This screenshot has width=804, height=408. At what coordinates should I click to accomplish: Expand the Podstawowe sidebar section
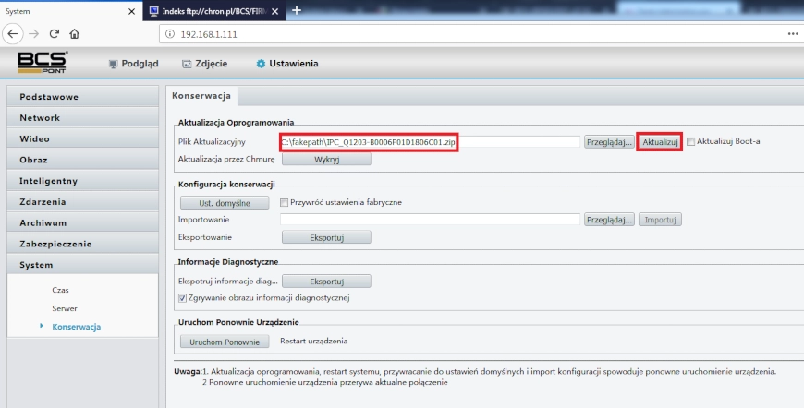(x=82, y=97)
